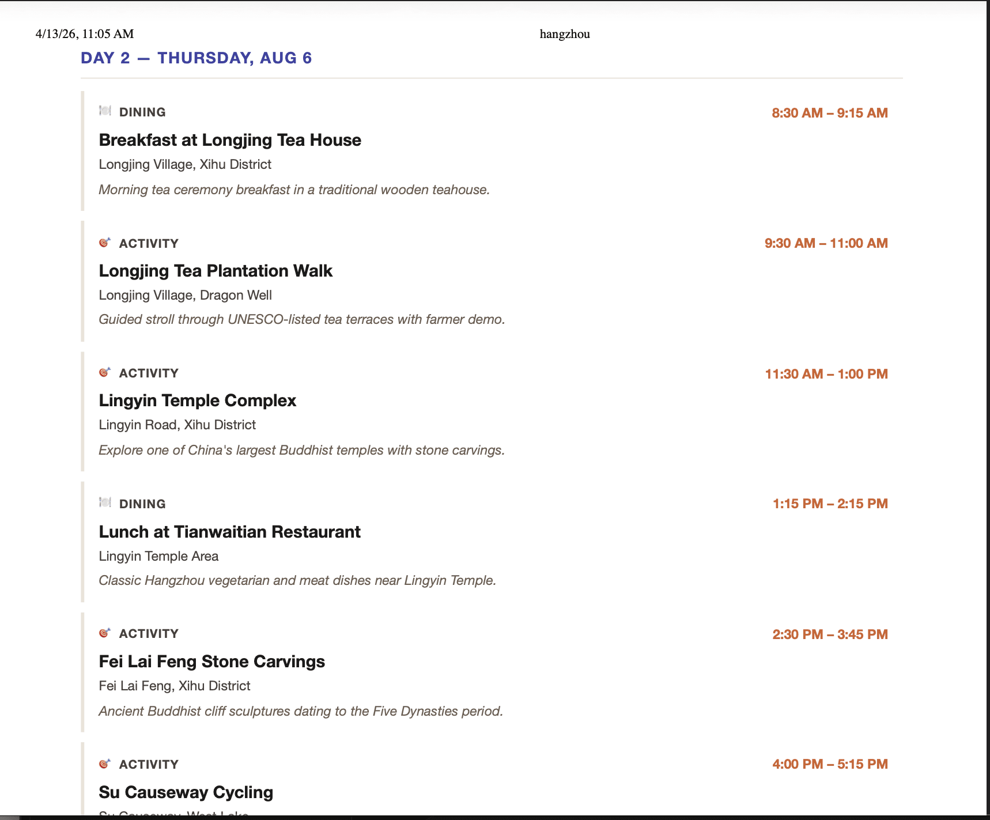Click the activity icon next to Lingyin Temple Complex
Screen dimensions: 990x820
click(105, 372)
